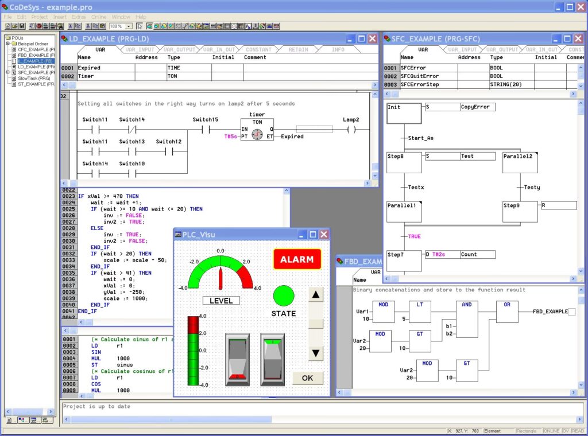588x436 pixels.
Task: Click the Open project toolbar icon
Action: [x=14, y=26]
